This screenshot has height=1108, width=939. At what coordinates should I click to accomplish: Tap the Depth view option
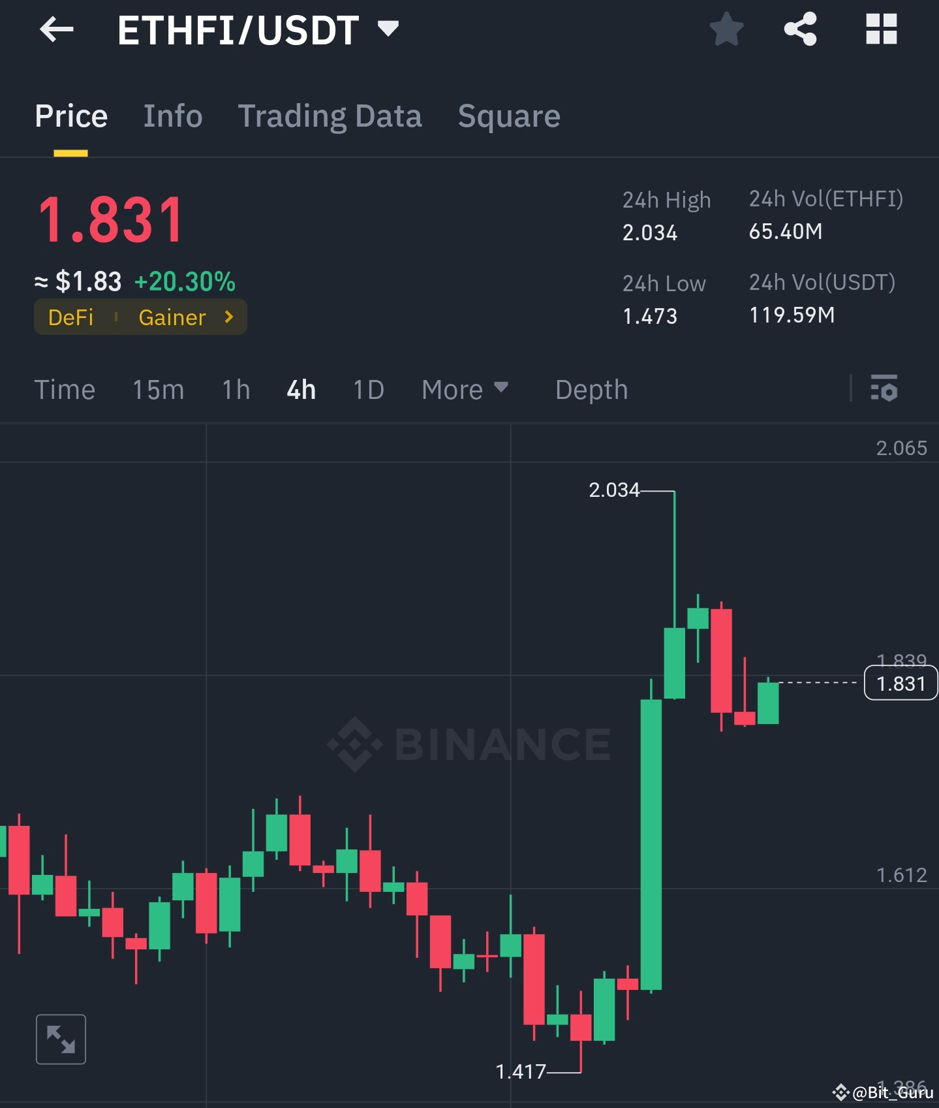591,389
